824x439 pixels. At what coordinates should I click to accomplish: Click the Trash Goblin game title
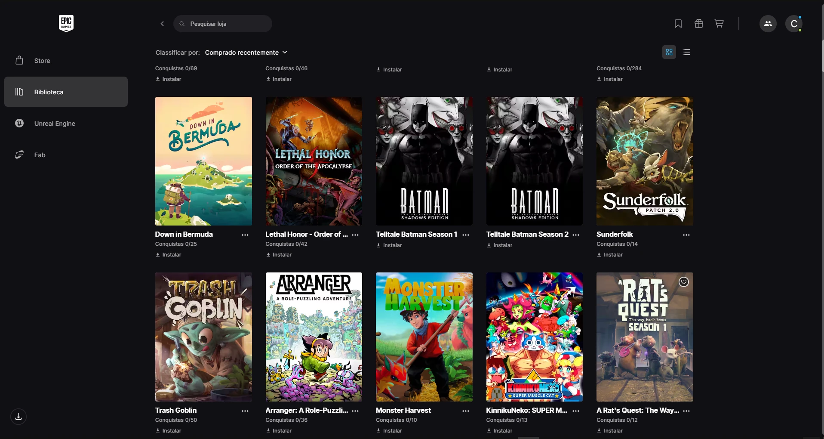[176, 410]
